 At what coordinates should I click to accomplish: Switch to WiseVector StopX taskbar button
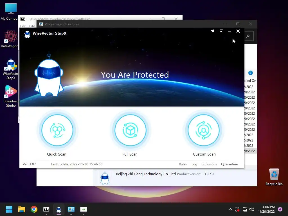[x=59, y=209]
